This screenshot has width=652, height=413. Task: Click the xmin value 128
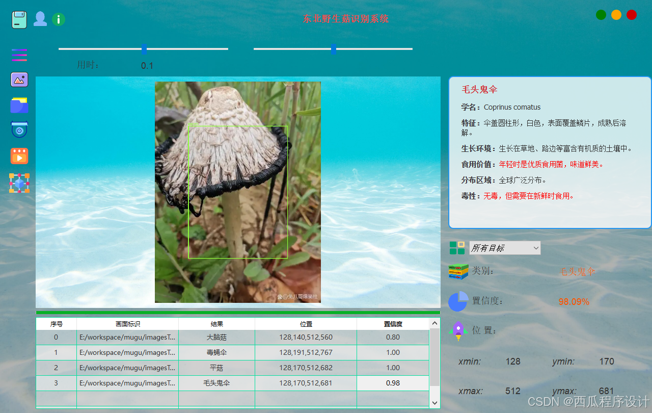513,362
